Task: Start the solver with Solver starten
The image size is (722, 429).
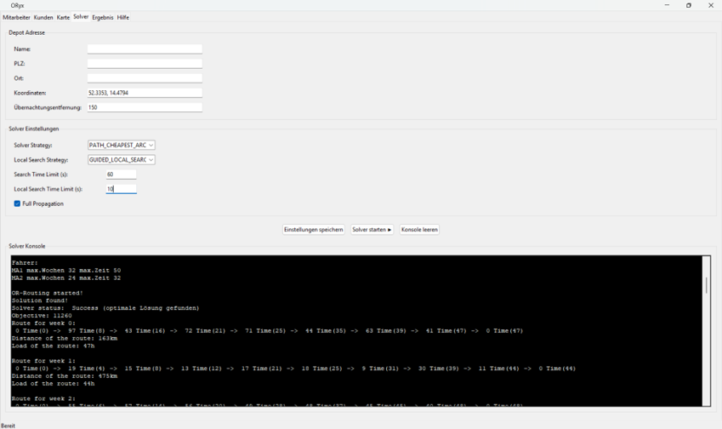Action: (372, 230)
